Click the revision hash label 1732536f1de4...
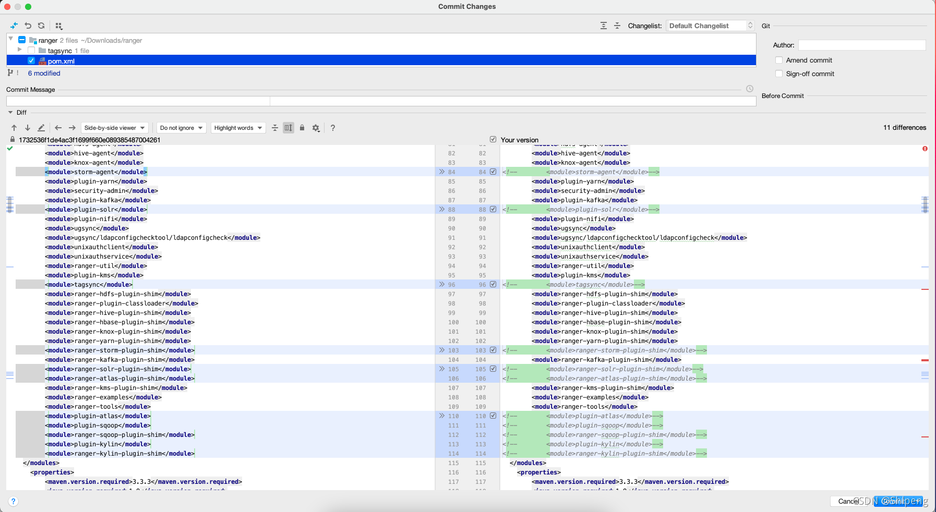Viewport: 936px width, 512px height. [x=90, y=140]
